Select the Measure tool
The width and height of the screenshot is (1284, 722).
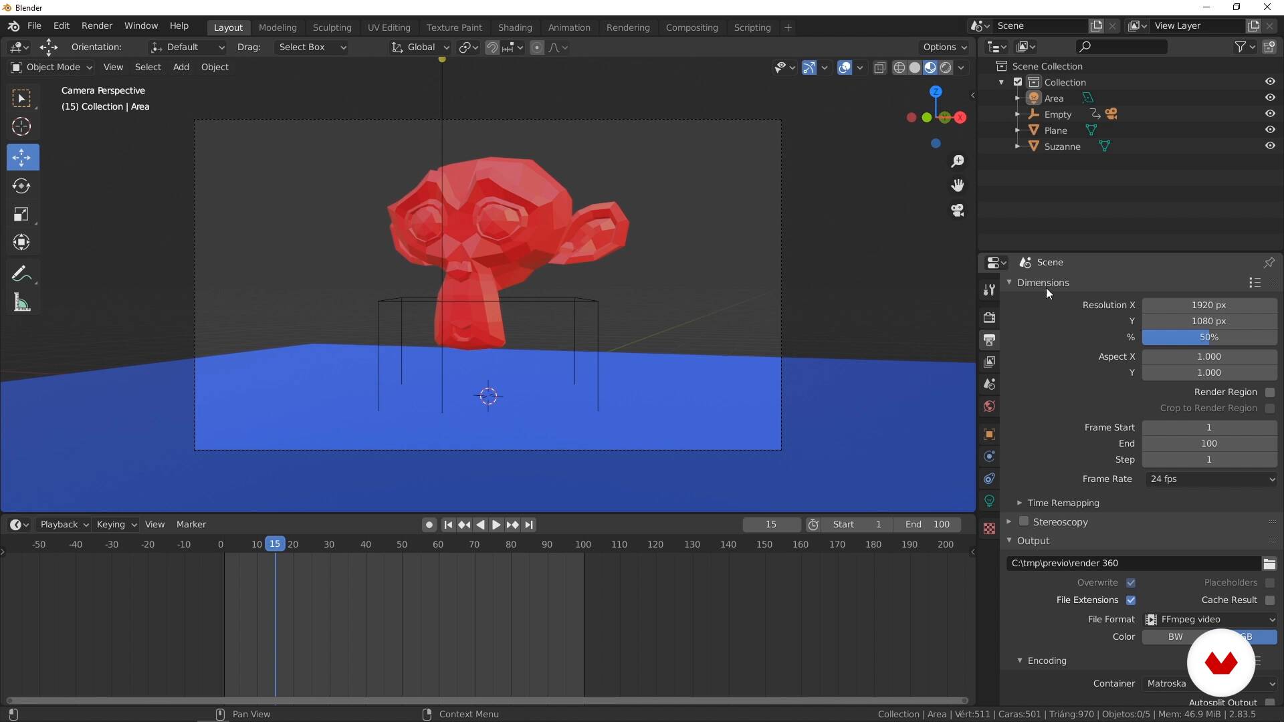22,304
